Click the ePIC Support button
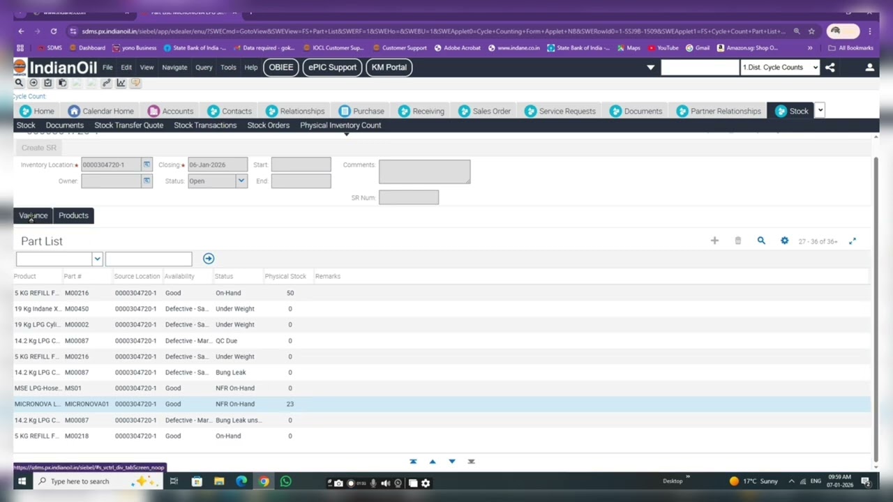This screenshot has width=893, height=502. tap(332, 68)
